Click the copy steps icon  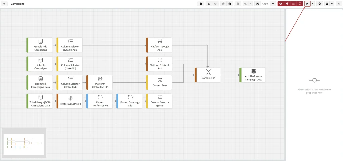[x=223, y=4]
